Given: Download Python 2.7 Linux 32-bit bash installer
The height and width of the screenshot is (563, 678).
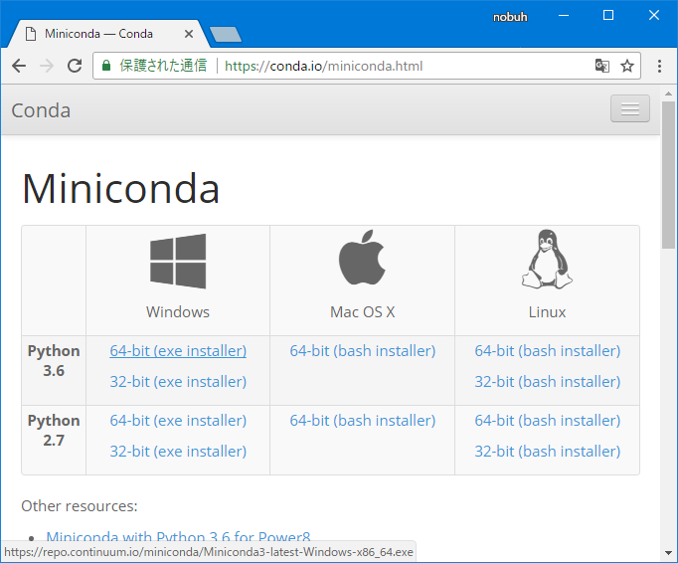Looking at the screenshot, I should point(548,452).
